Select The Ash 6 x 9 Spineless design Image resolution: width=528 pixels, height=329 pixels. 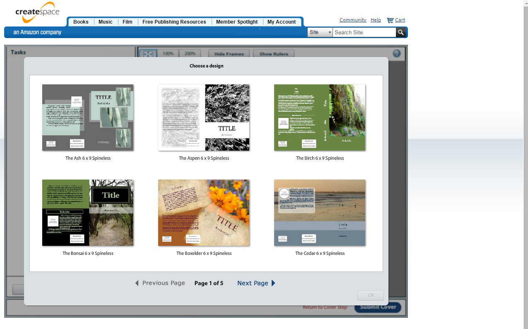pyautogui.click(x=88, y=118)
